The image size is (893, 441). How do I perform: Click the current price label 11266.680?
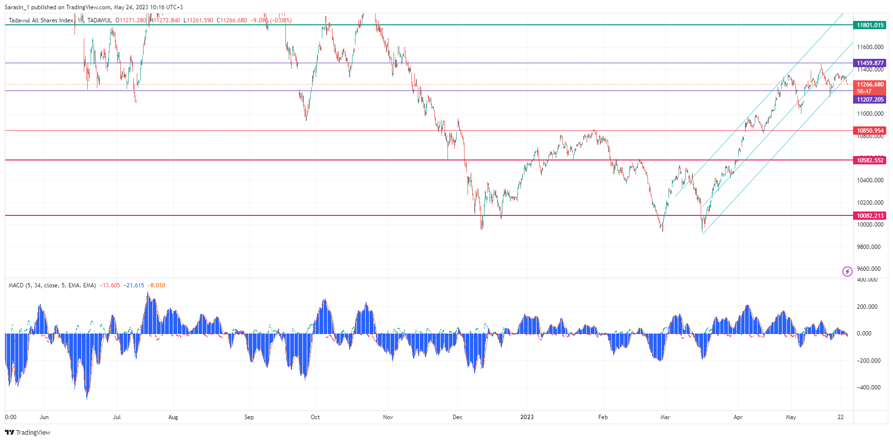pos(870,85)
